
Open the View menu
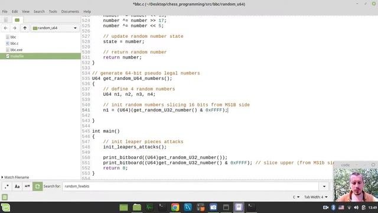tap(25, 11)
